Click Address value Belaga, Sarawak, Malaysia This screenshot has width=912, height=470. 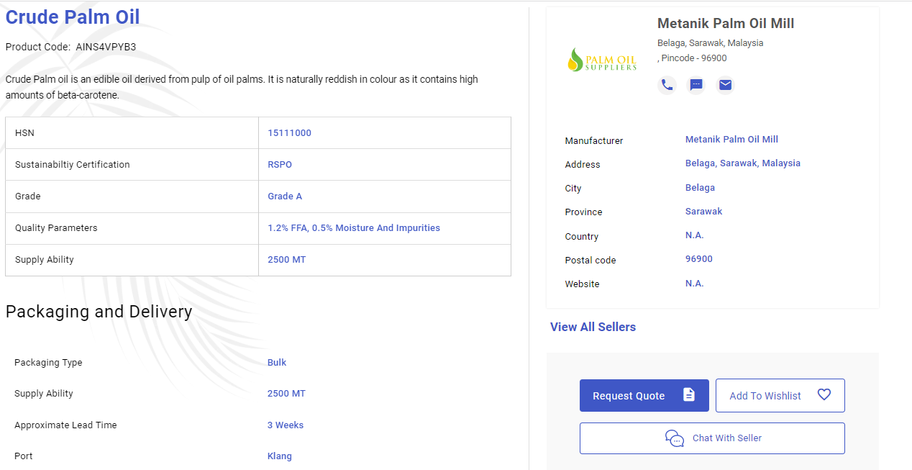click(743, 163)
